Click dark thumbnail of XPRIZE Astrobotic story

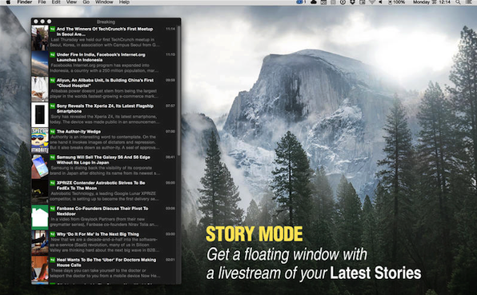tap(40, 192)
